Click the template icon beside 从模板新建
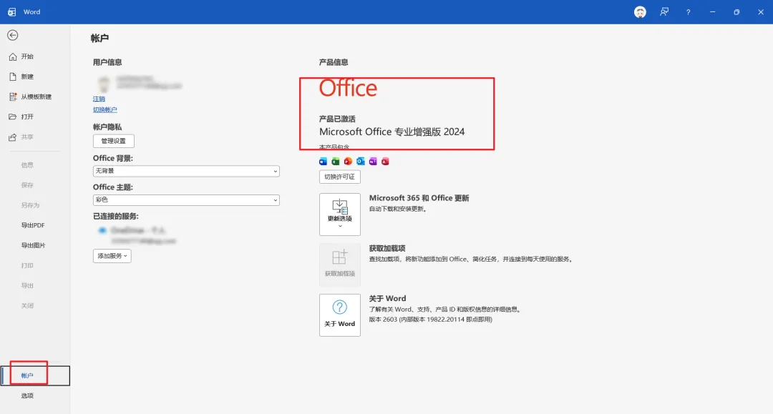This screenshot has width=773, height=414. tap(13, 97)
